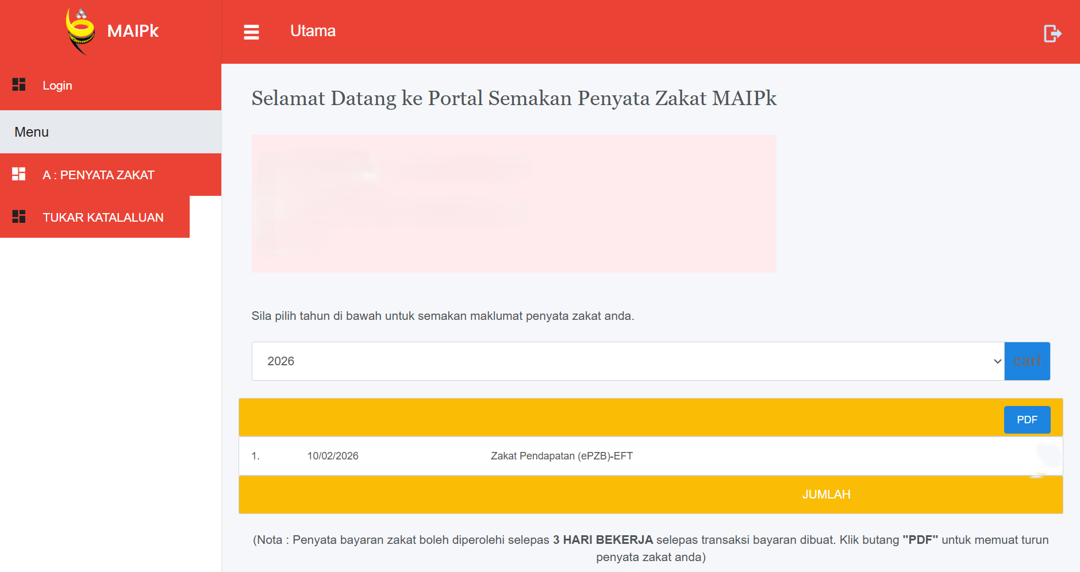Image resolution: width=1080 pixels, height=572 pixels.
Task: Open the year dropdown showing 2026
Action: point(627,361)
